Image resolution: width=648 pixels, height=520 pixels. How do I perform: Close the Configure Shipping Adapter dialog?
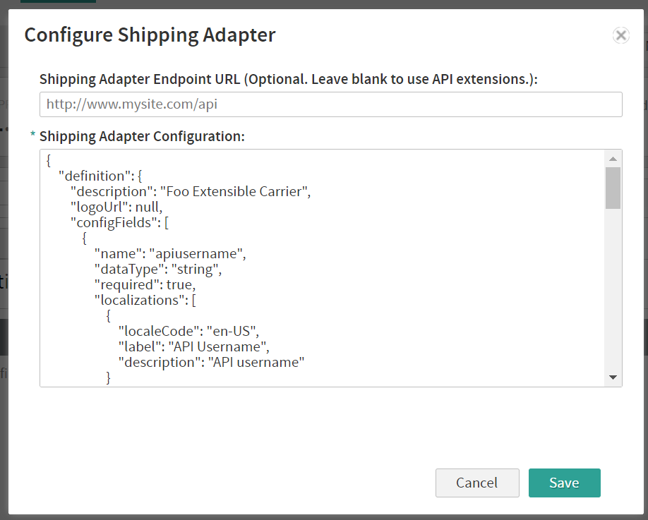620,35
